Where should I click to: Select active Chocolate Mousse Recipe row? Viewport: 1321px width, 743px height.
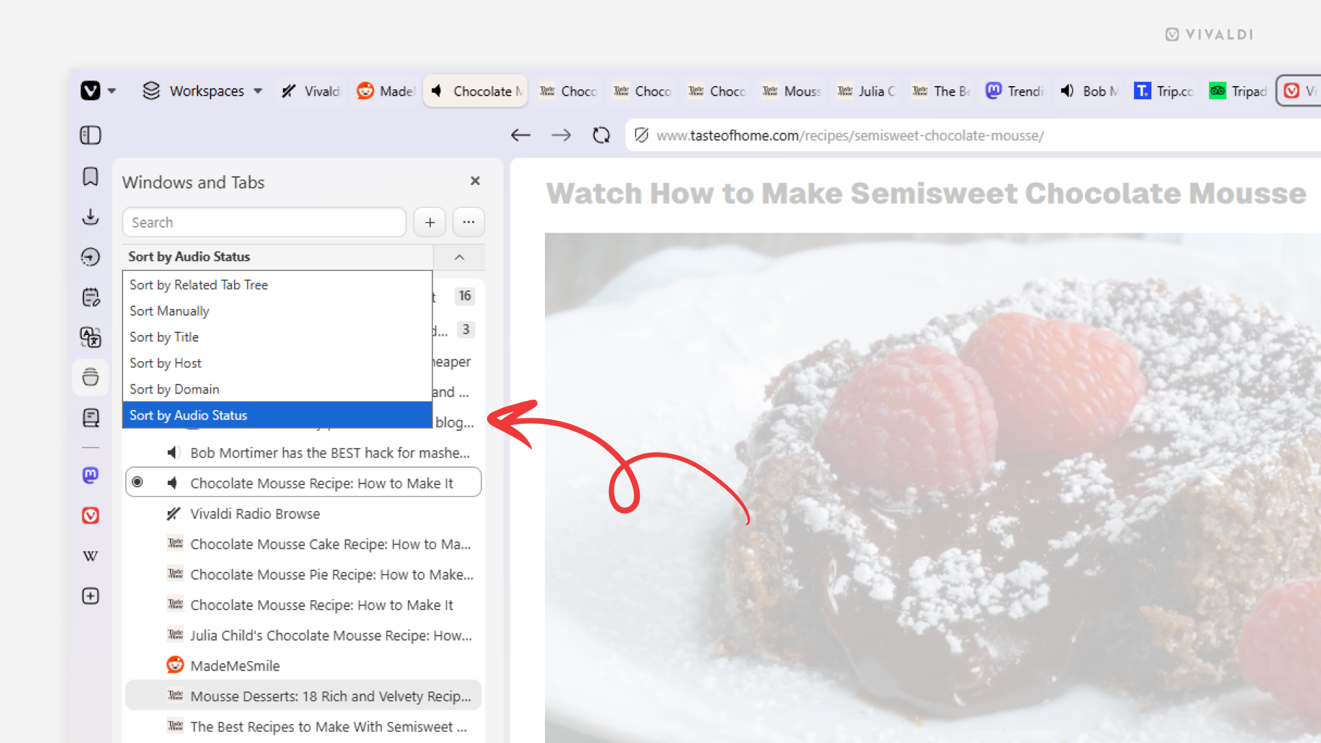point(303,483)
